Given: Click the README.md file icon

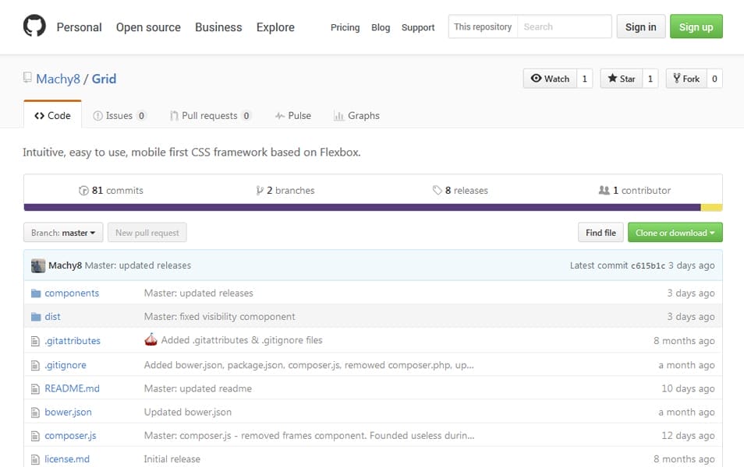Looking at the screenshot, I should coord(35,389).
